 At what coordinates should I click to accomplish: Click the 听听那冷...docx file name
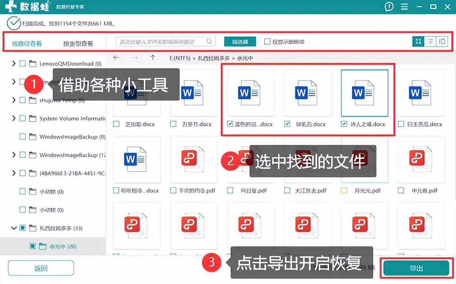[140, 190]
